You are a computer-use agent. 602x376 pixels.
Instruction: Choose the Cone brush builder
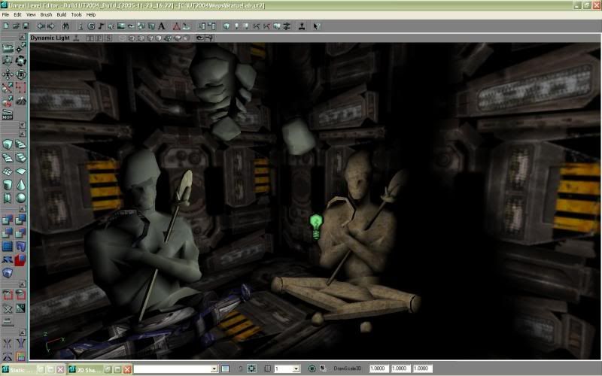[21, 184]
